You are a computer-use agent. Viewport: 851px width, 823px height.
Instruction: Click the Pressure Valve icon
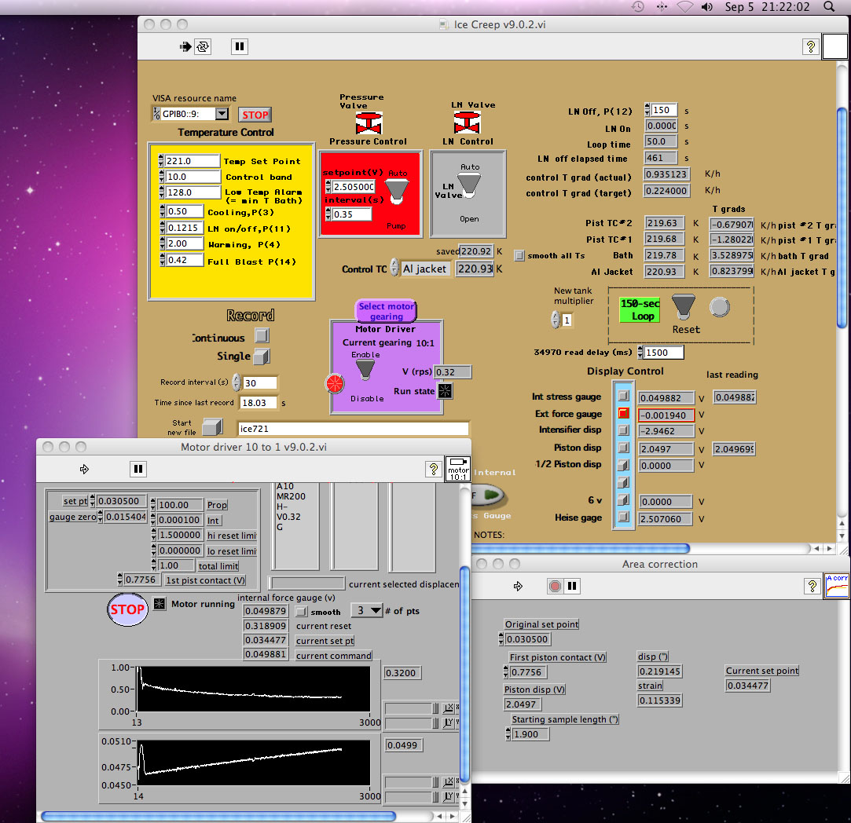pyautogui.click(x=369, y=123)
